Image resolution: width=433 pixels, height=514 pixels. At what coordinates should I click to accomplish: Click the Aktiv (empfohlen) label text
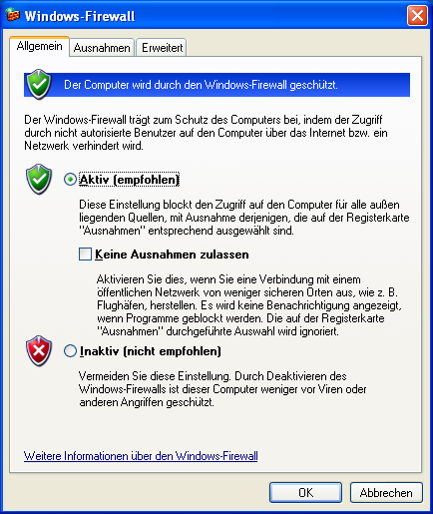(x=130, y=180)
